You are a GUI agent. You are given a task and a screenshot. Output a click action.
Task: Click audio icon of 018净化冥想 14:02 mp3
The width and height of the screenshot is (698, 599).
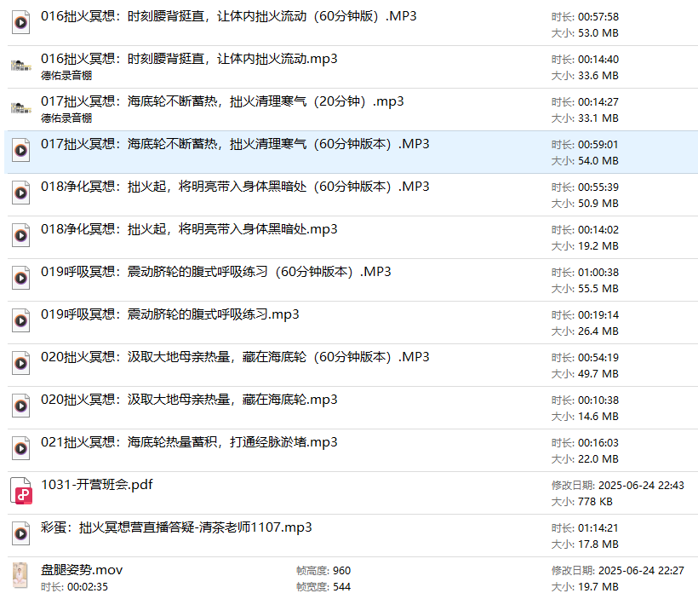20,236
